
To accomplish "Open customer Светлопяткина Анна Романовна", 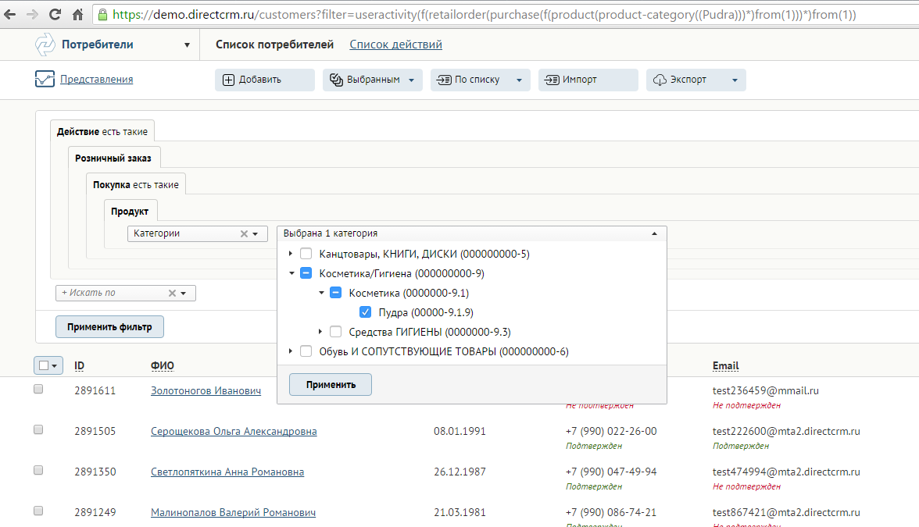I will coord(227,472).
